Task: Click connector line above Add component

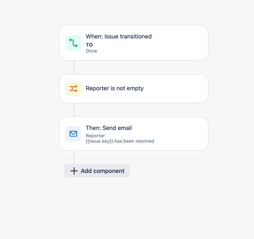Action: pos(74,157)
